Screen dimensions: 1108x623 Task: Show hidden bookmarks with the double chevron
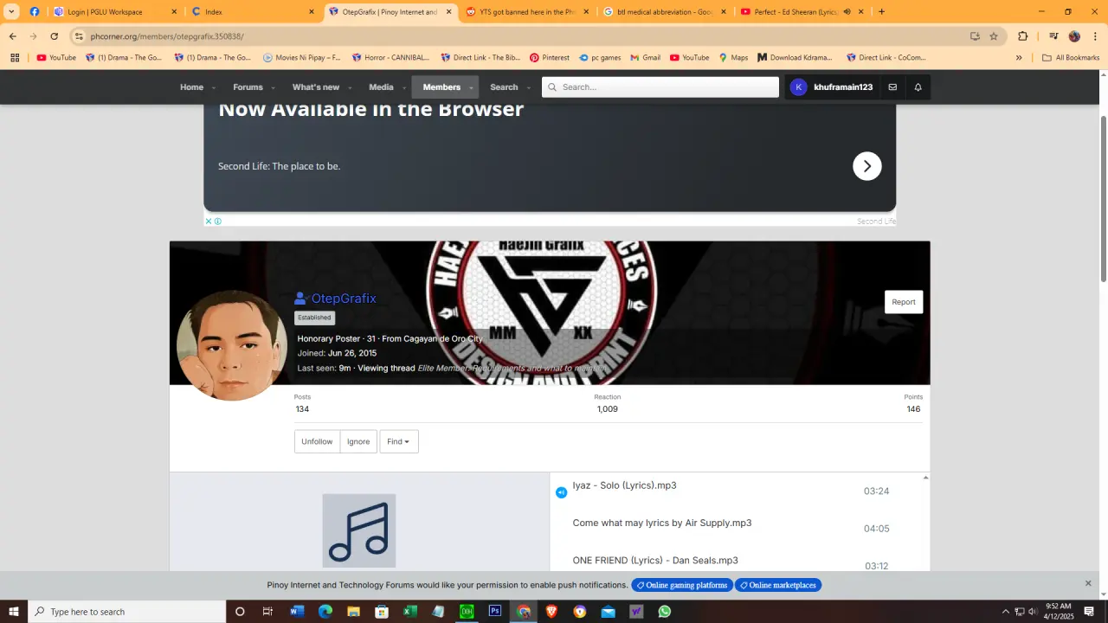1019,58
